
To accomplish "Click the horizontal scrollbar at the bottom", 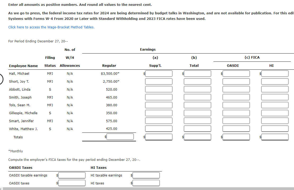I will pyautogui.click(x=147, y=188).
